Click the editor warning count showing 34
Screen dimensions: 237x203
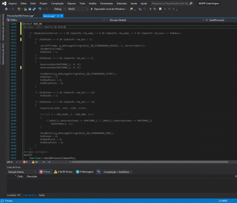(x=35, y=162)
